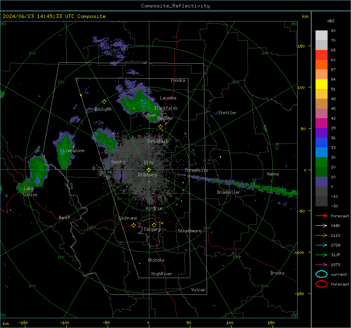351x328 pixels.
Task: Click the Olds town label
Action: pyautogui.click(x=149, y=163)
